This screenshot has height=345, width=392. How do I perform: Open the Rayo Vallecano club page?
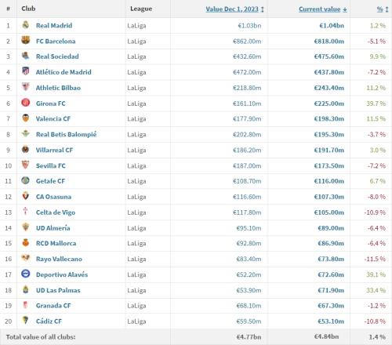(59, 259)
